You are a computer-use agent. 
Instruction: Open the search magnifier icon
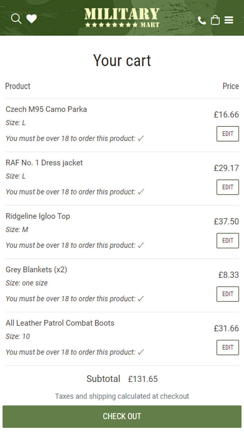(16, 18)
